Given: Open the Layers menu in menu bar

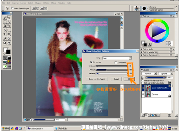Looking at the screenshot, I should [x=23, y=3].
